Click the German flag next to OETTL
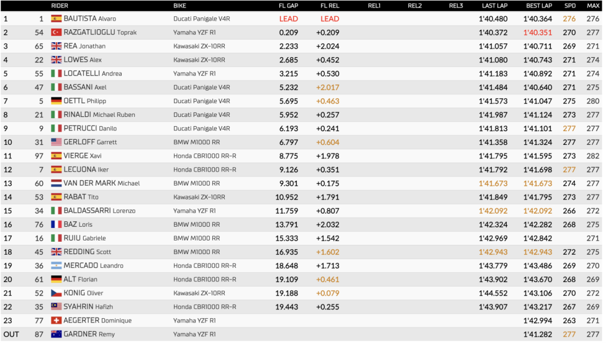Viewport: 606px width, 343px height. point(57,101)
